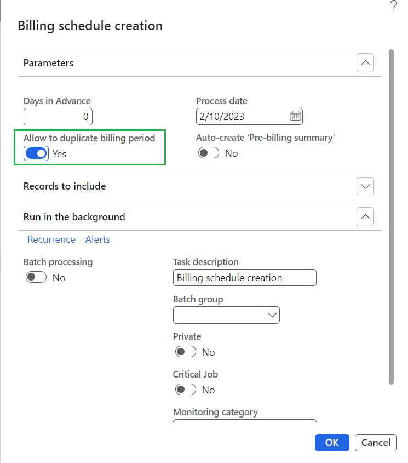The width and height of the screenshot is (408, 463).
Task: Collapse the Parameters section
Action: [365, 63]
